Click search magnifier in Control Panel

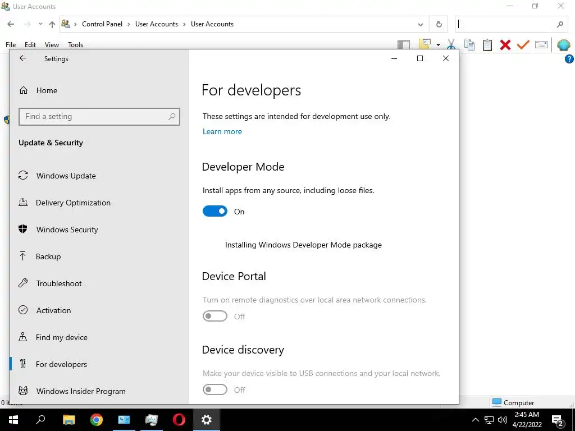click(x=560, y=24)
